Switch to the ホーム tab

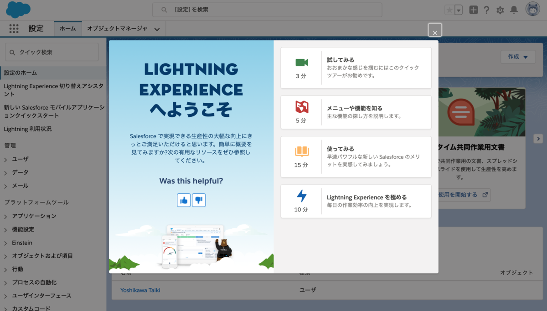click(68, 29)
